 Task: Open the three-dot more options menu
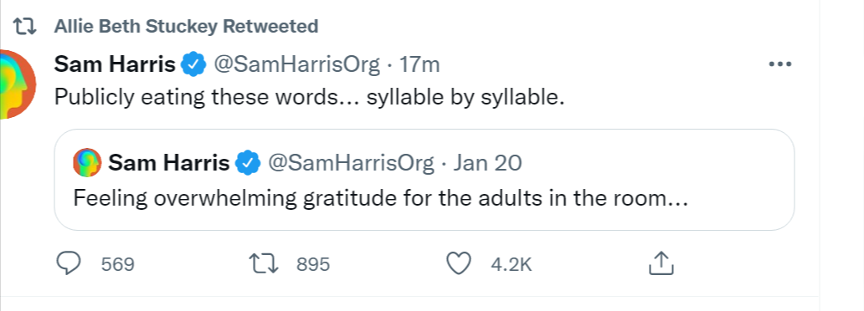pyautogui.click(x=779, y=64)
